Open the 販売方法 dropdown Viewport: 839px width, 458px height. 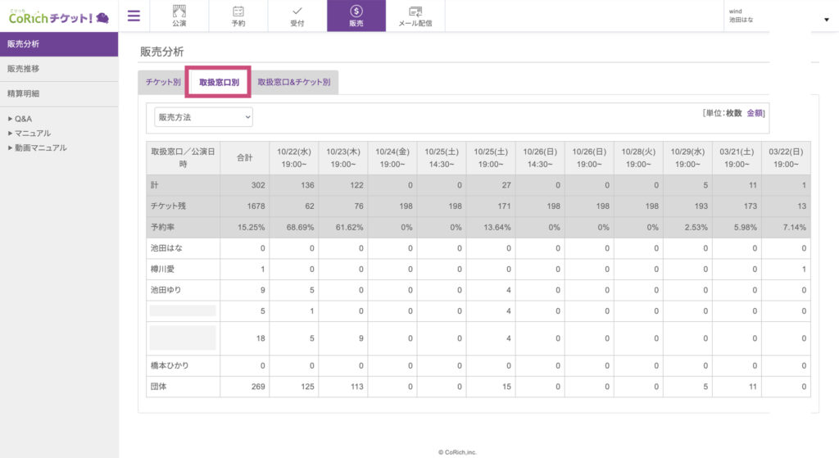click(x=203, y=117)
